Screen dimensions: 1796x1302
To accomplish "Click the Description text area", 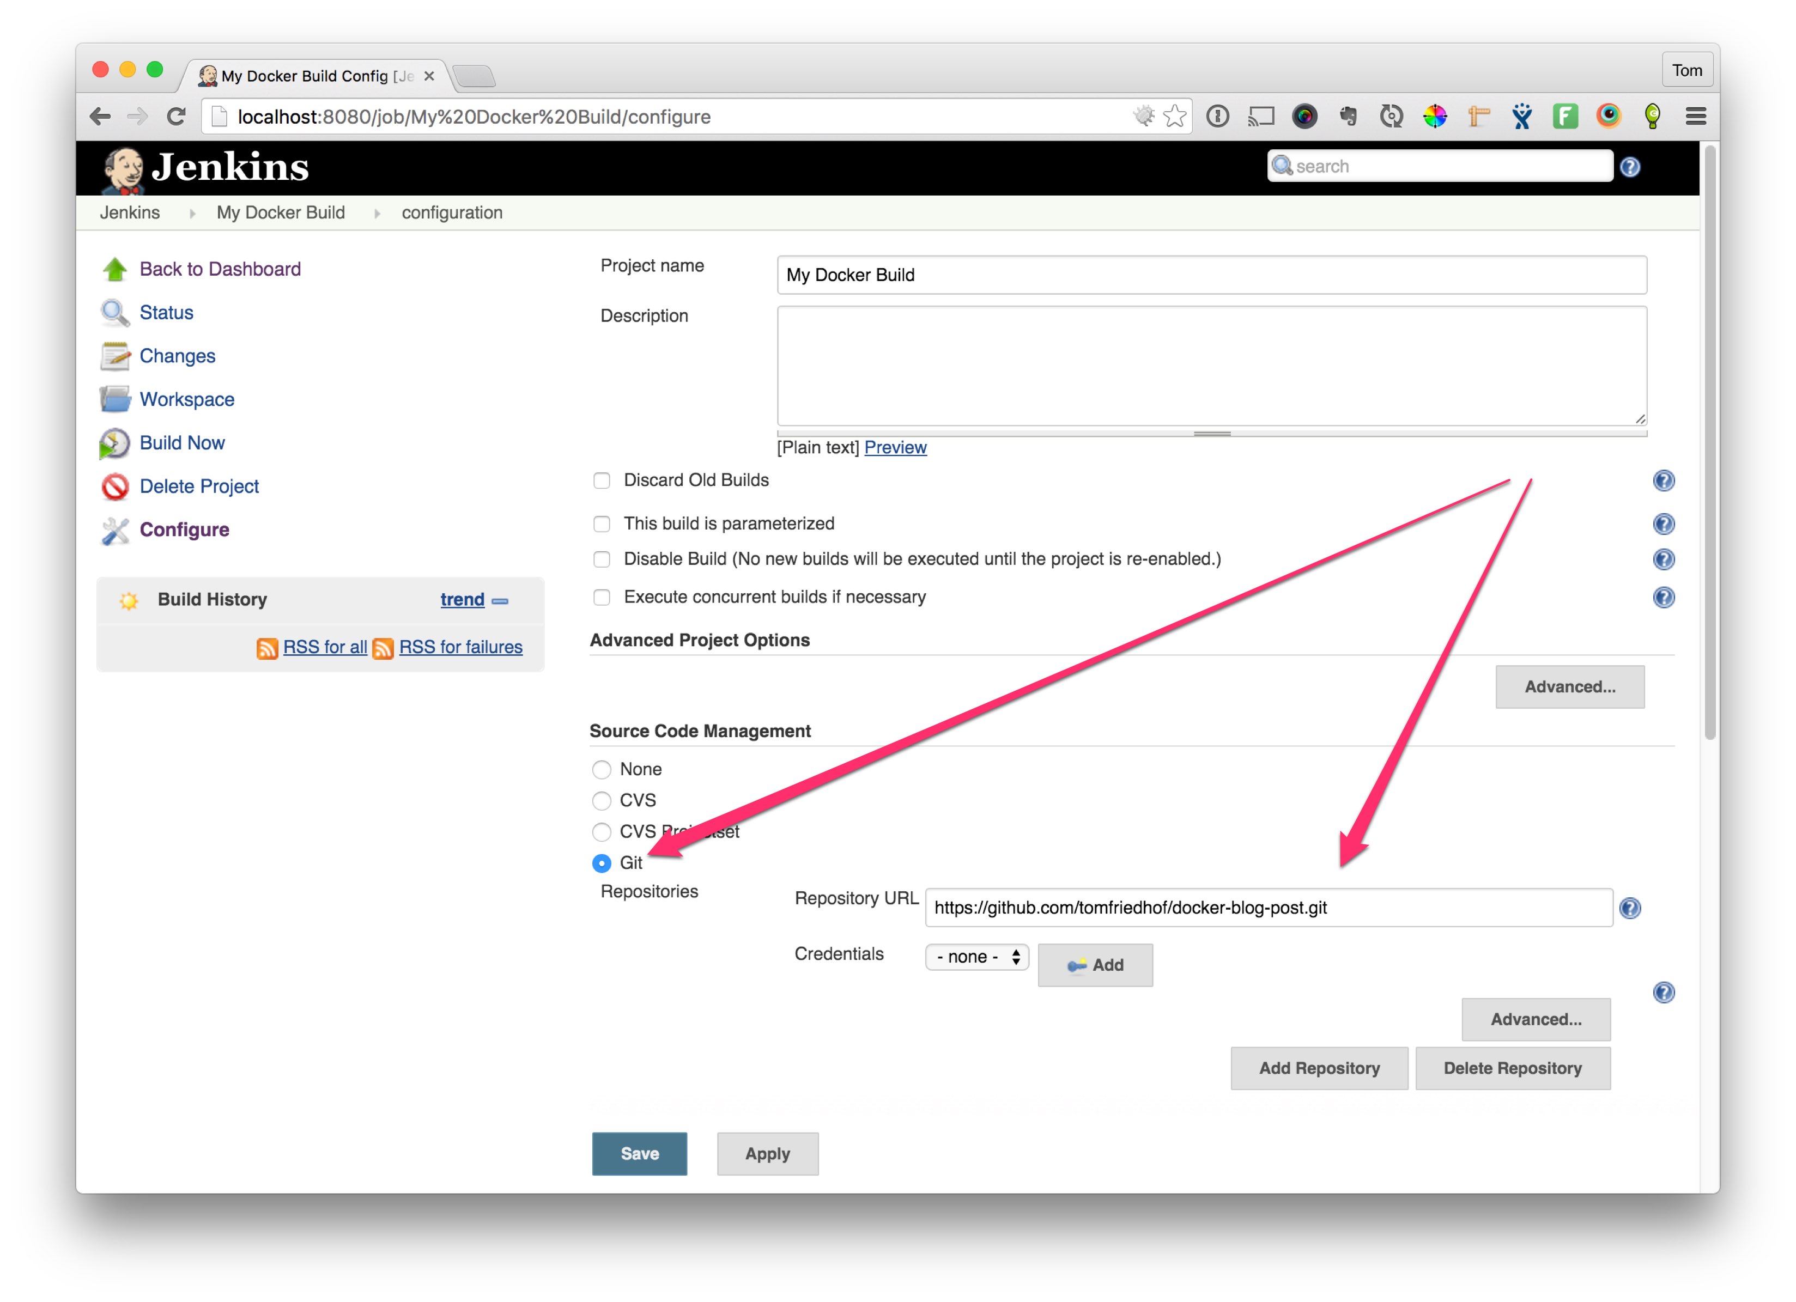I will pos(1211,367).
